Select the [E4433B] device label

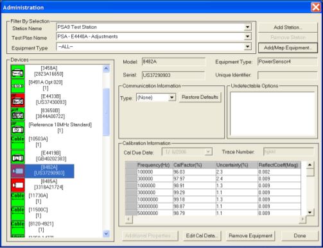pyautogui.click(x=51, y=96)
